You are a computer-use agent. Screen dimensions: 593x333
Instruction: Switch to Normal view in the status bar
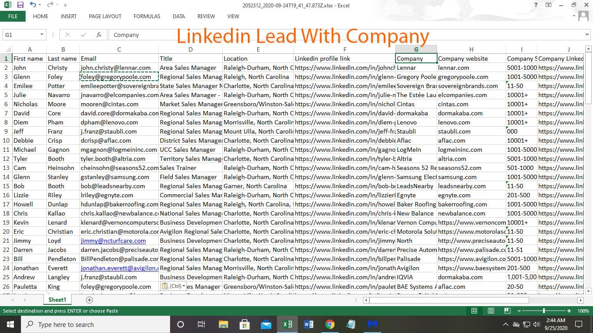coord(474,311)
